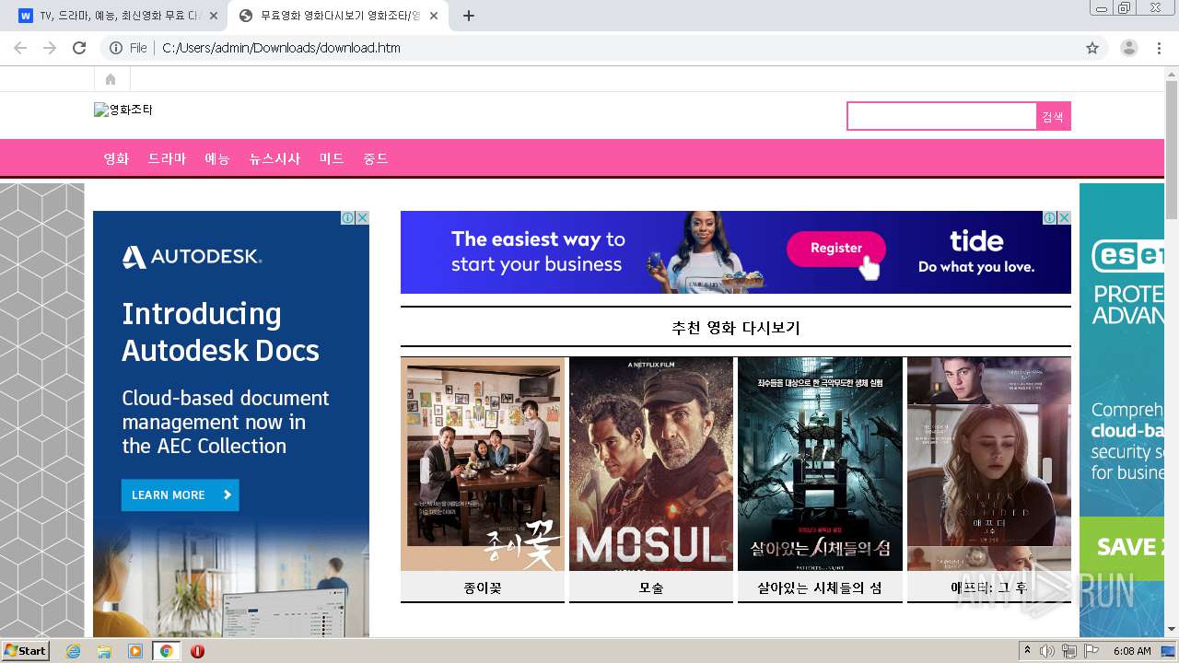
Task: Open the 미드 menu
Action: pos(332,158)
